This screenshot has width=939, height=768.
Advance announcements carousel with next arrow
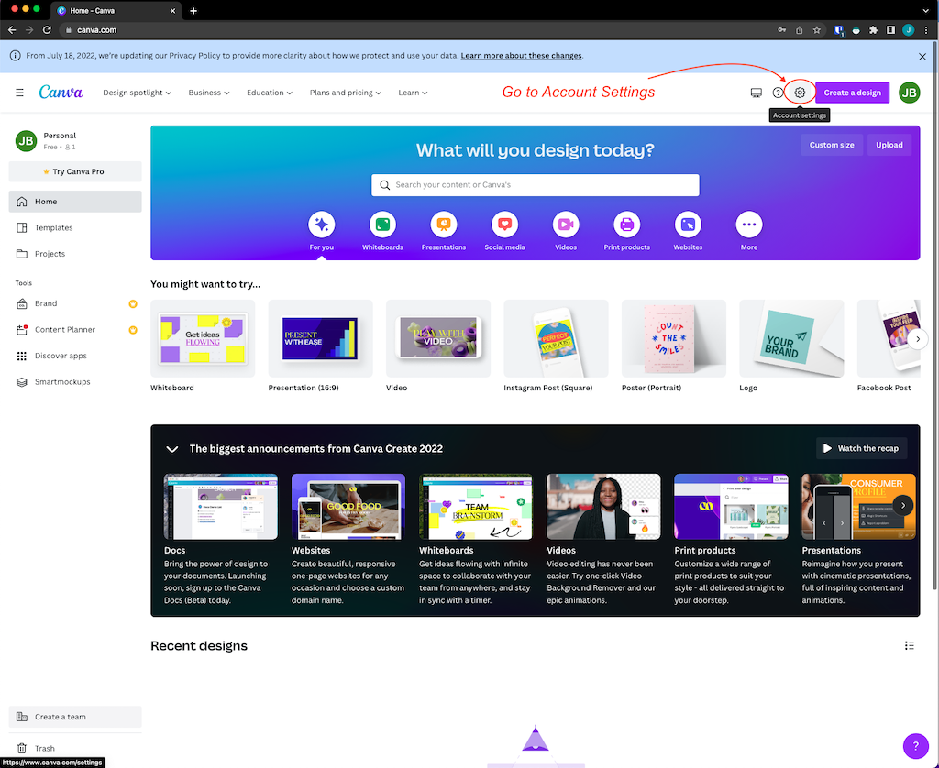pos(903,506)
